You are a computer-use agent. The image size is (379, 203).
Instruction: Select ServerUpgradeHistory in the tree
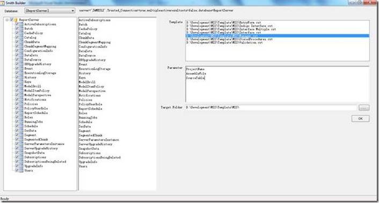click(x=41, y=148)
